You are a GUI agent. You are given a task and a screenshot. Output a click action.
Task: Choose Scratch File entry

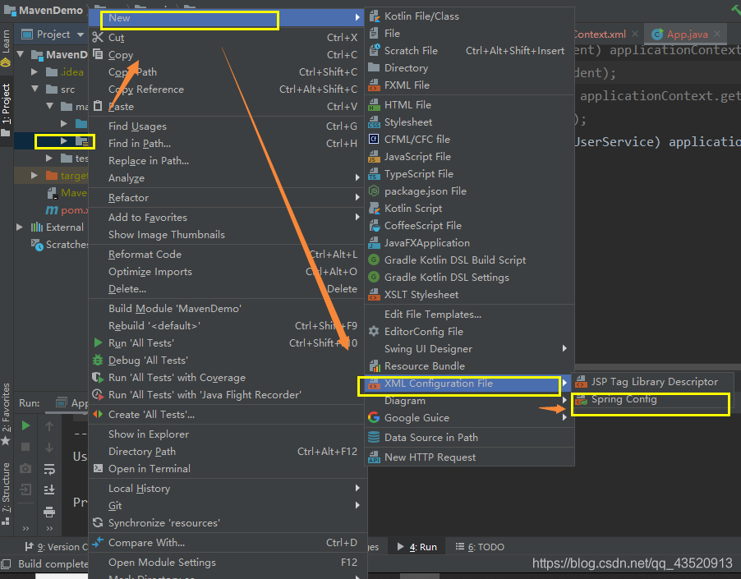click(469, 51)
